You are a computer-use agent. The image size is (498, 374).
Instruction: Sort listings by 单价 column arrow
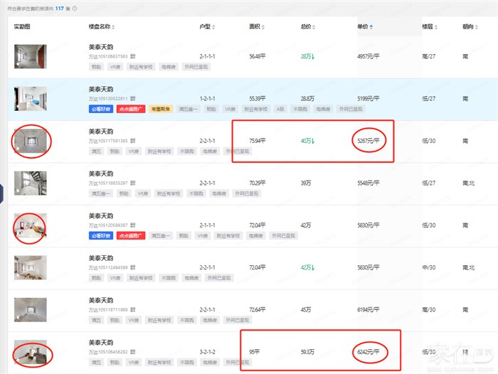(371, 27)
